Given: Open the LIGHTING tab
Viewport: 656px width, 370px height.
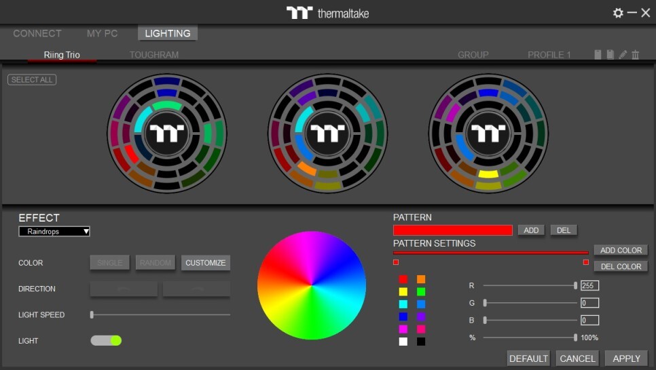Looking at the screenshot, I should [x=167, y=33].
